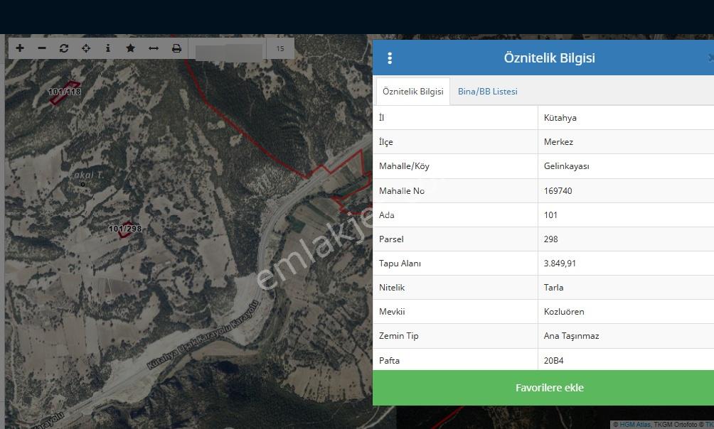The image size is (714, 429).
Task: Open favorites with the star icon
Action: (130, 48)
